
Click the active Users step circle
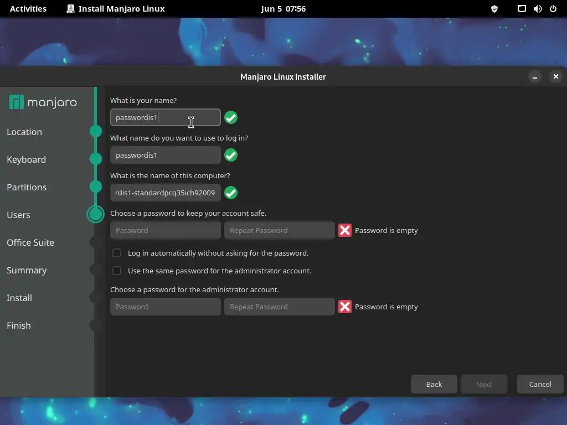tap(95, 214)
